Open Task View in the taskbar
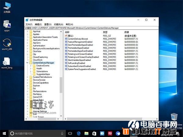Viewport: 183px width, 137px height. point(70,134)
